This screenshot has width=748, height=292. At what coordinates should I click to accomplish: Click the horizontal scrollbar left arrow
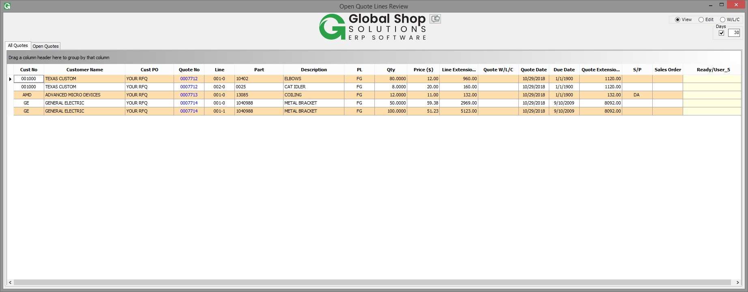pyautogui.click(x=10, y=282)
